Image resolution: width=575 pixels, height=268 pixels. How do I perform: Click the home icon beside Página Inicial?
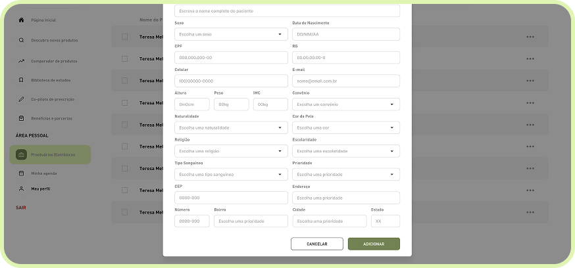21,20
